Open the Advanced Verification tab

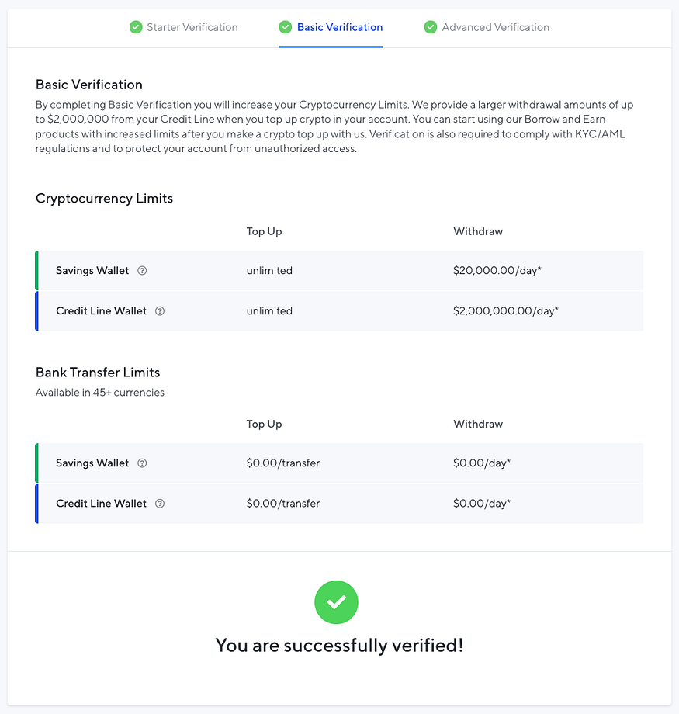pos(495,27)
